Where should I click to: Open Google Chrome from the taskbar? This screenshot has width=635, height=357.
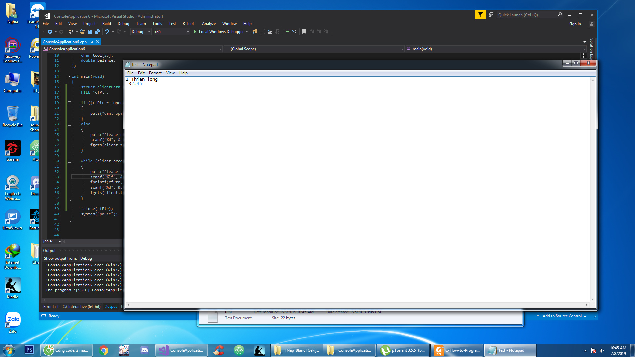click(x=104, y=350)
